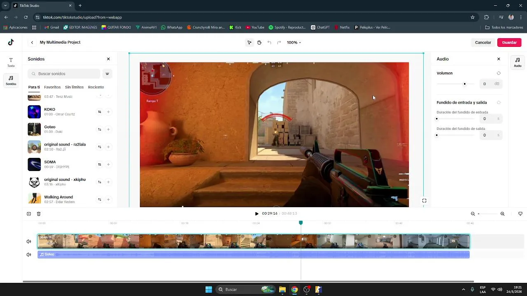Add Goteo sound with plus icon

point(108,129)
